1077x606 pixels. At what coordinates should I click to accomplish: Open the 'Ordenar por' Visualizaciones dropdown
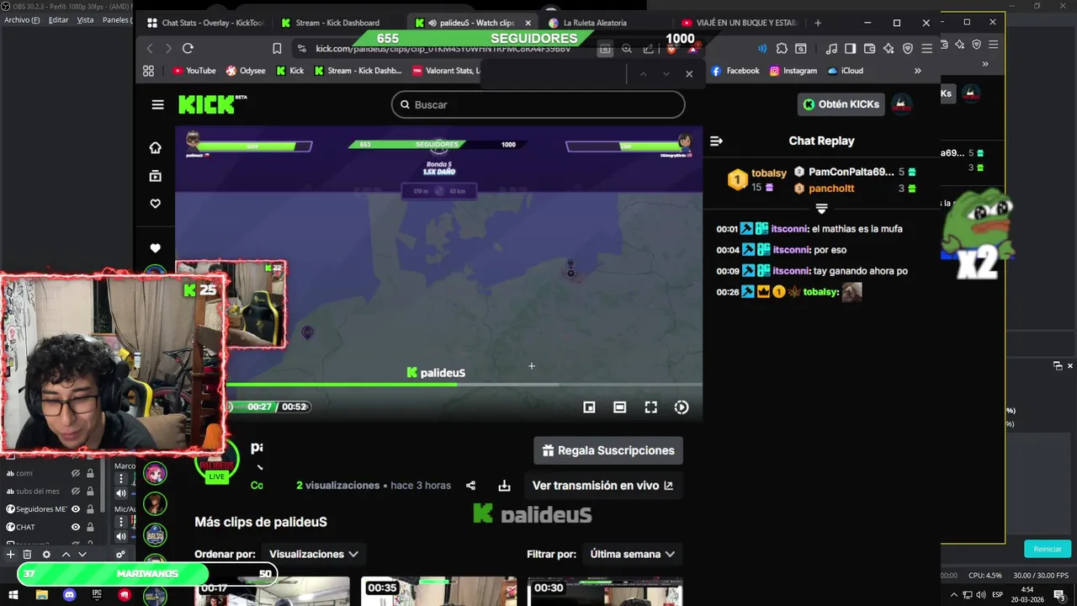313,554
